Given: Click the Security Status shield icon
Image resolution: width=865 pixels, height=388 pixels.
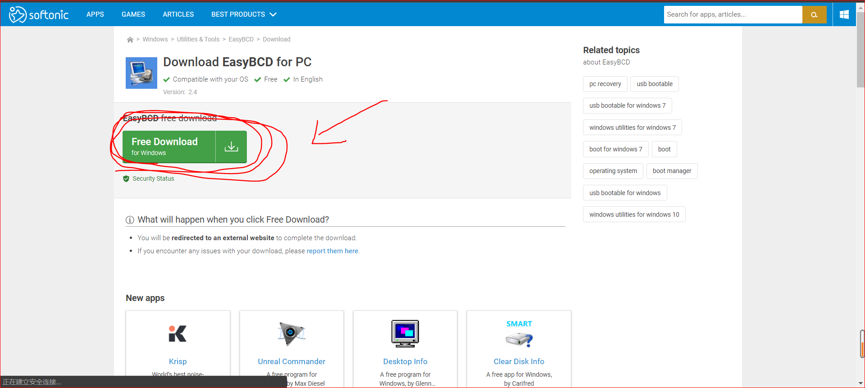Looking at the screenshot, I should coord(126,179).
